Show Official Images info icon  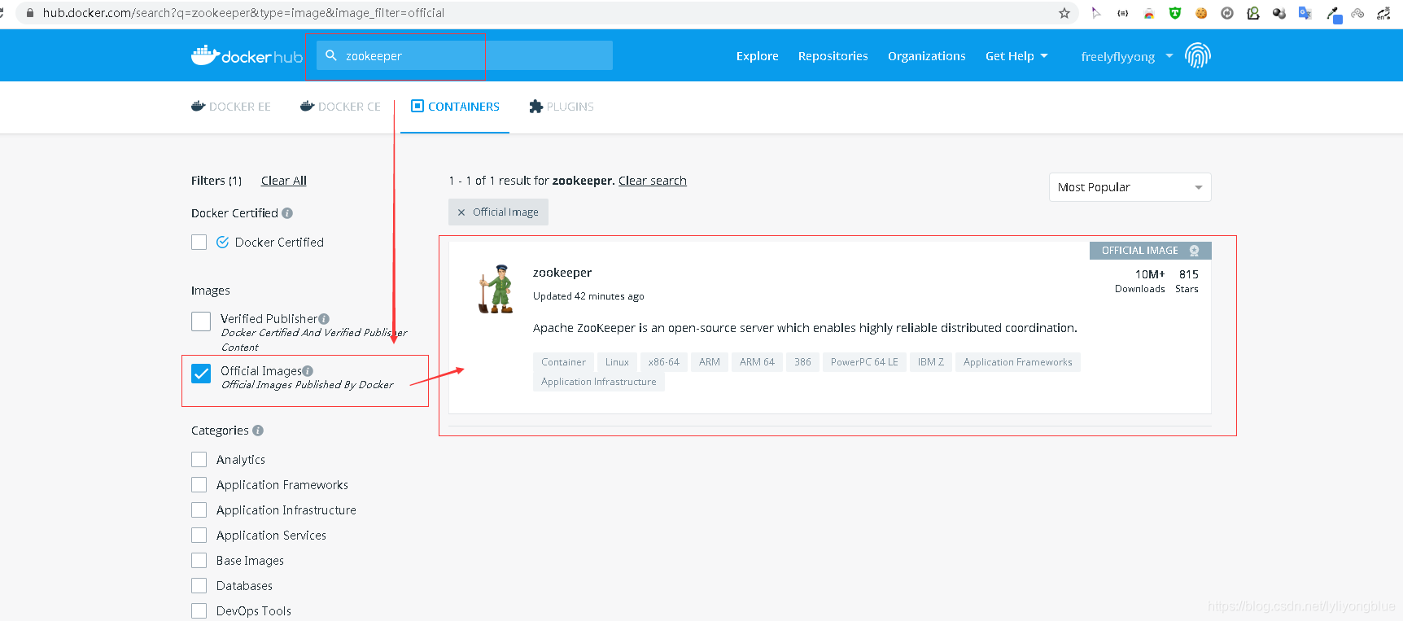tap(308, 371)
